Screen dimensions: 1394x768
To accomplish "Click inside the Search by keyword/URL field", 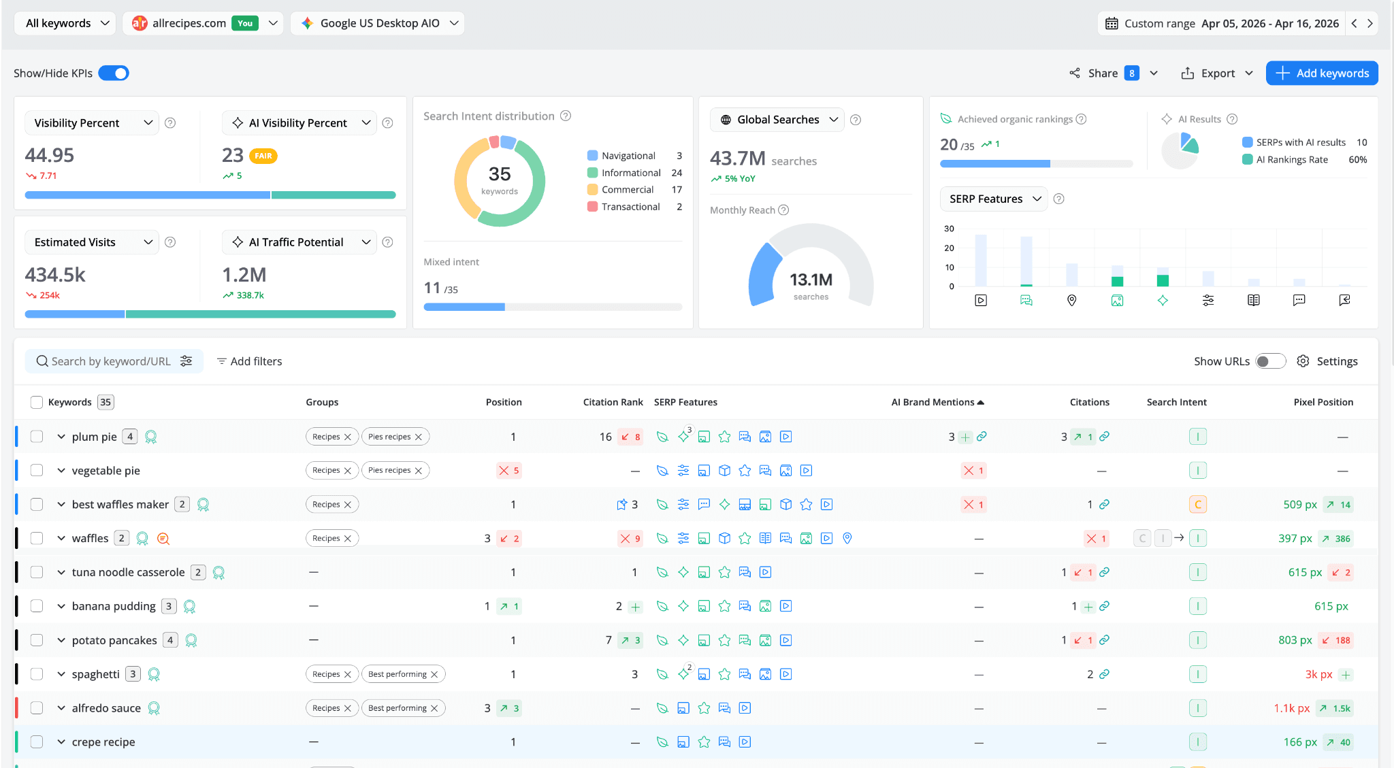I will pyautogui.click(x=109, y=361).
